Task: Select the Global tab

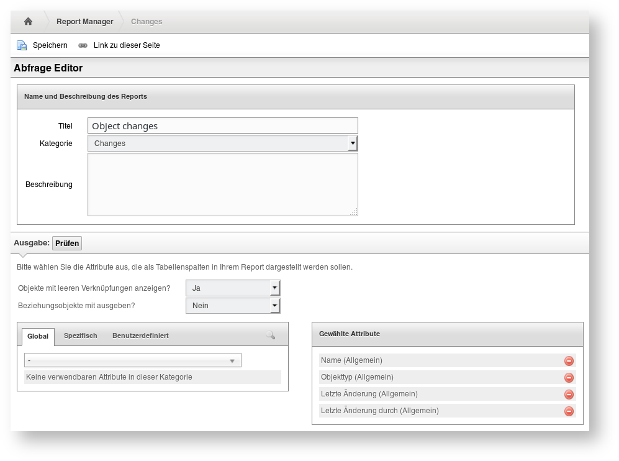Action: 38,336
